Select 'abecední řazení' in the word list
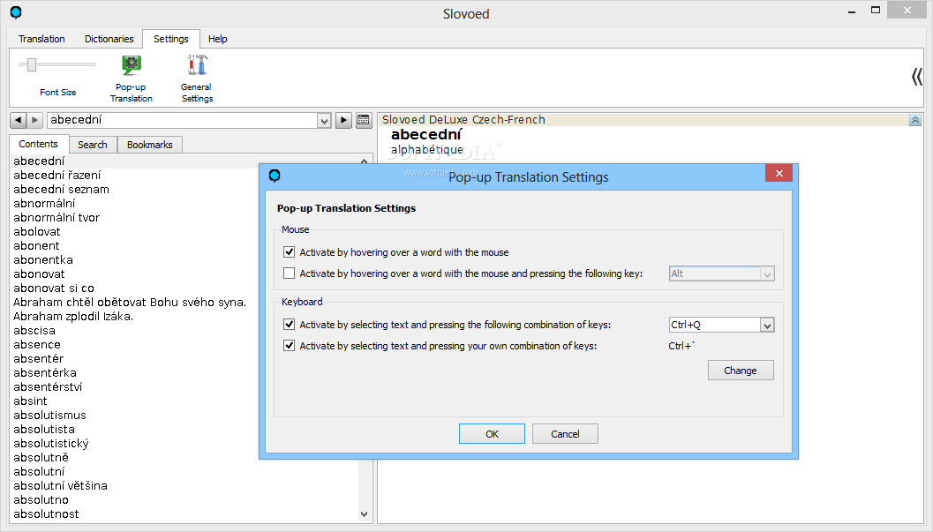This screenshot has width=933, height=532. [x=57, y=175]
